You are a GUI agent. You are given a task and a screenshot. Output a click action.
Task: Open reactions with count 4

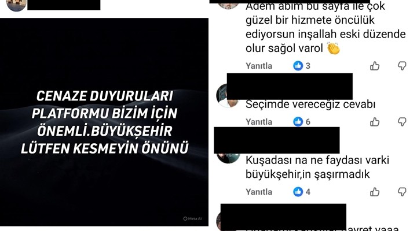pyautogui.click(x=302, y=192)
